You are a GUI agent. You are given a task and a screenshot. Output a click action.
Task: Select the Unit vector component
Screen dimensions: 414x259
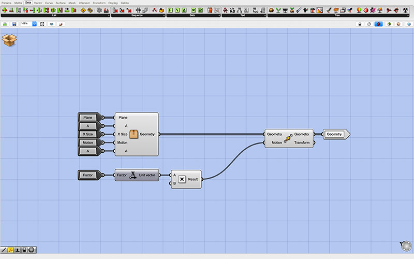click(x=137, y=175)
